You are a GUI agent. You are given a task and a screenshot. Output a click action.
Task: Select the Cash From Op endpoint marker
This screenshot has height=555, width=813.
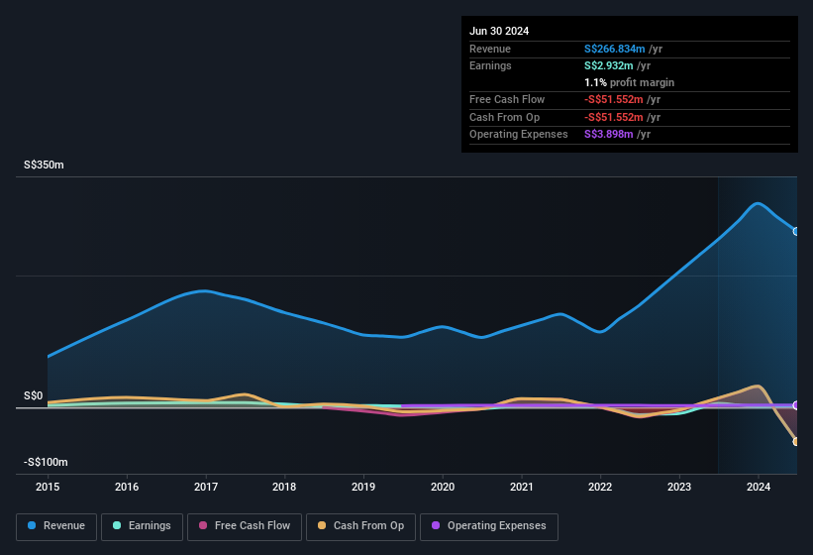pyautogui.click(x=796, y=441)
